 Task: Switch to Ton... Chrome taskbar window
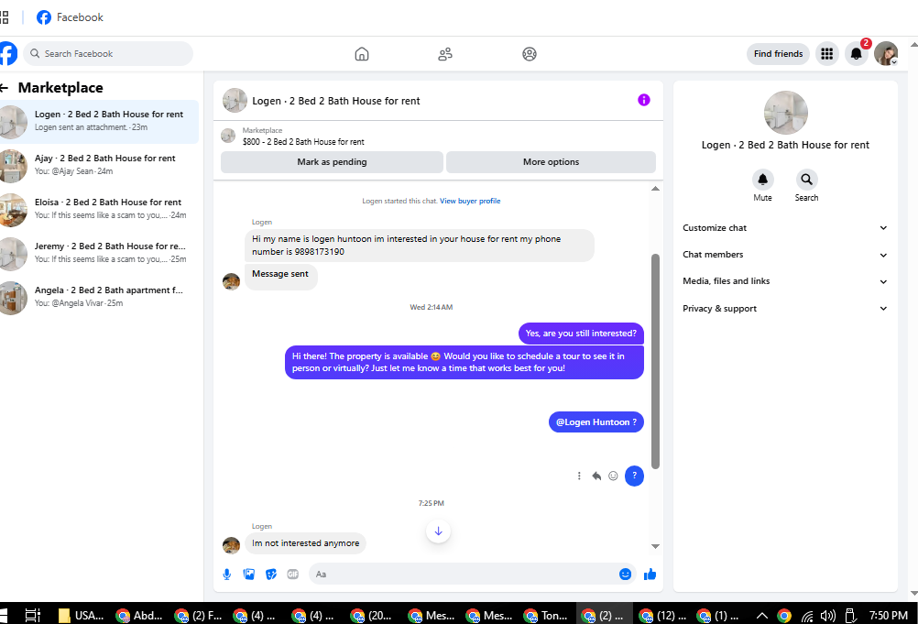[x=546, y=615]
